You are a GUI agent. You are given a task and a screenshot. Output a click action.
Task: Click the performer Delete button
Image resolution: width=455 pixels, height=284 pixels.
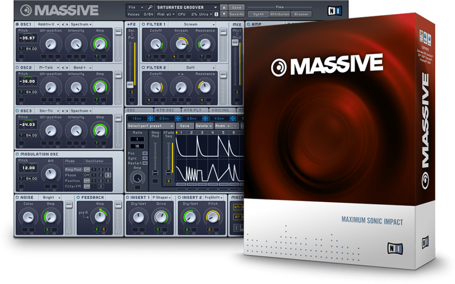[x=203, y=126]
